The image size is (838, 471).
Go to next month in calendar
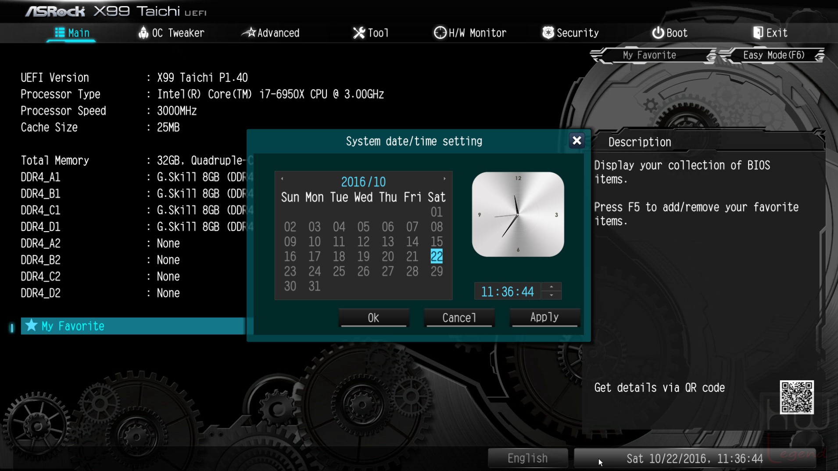click(444, 178)
